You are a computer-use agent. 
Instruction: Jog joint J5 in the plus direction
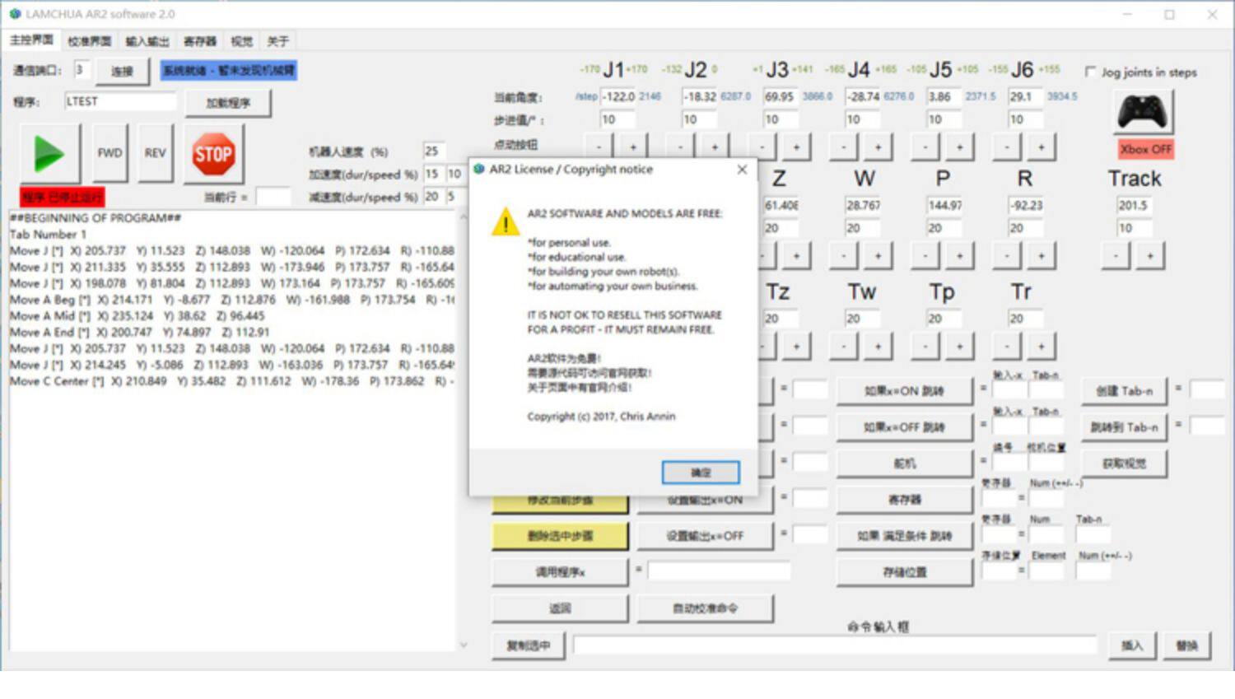[x=959, y=147]
